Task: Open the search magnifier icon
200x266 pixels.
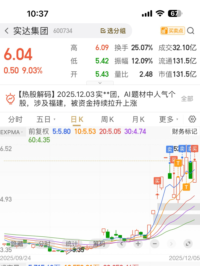Action: tap(190, 31)
